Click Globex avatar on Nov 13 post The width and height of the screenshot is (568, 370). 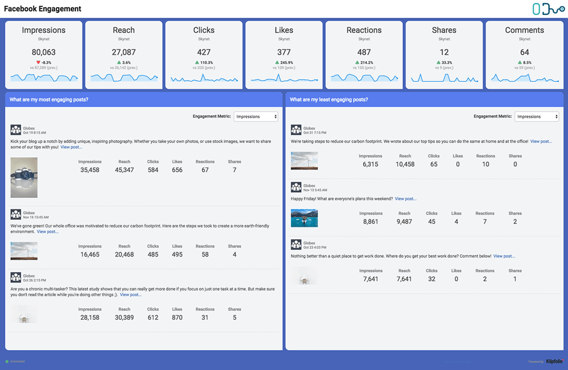[x=296, y=187]
